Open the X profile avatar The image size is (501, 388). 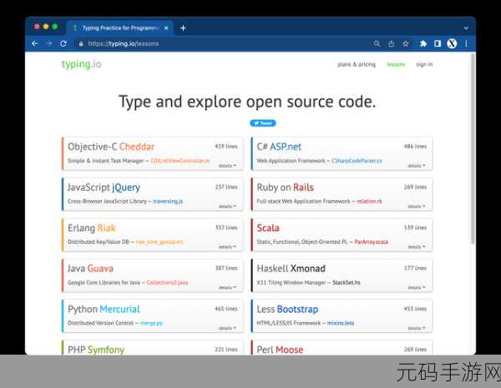pyautogui.click(x=452, y=43)
